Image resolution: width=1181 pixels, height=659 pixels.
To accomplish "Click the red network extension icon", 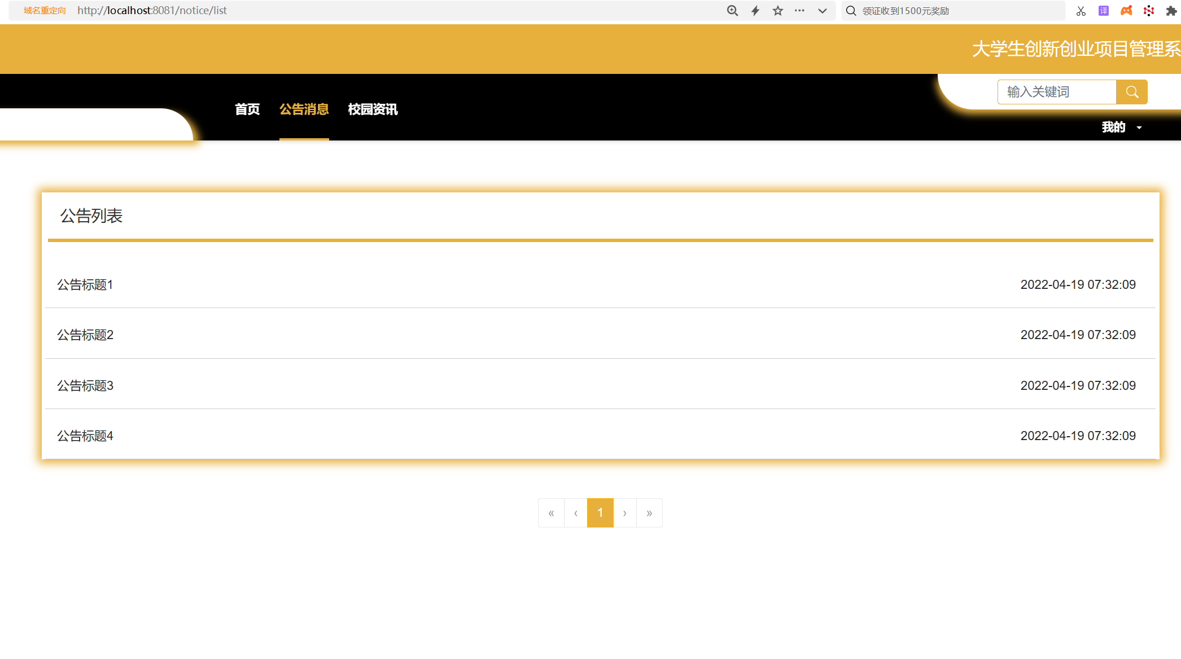I will pos(1149,11).
